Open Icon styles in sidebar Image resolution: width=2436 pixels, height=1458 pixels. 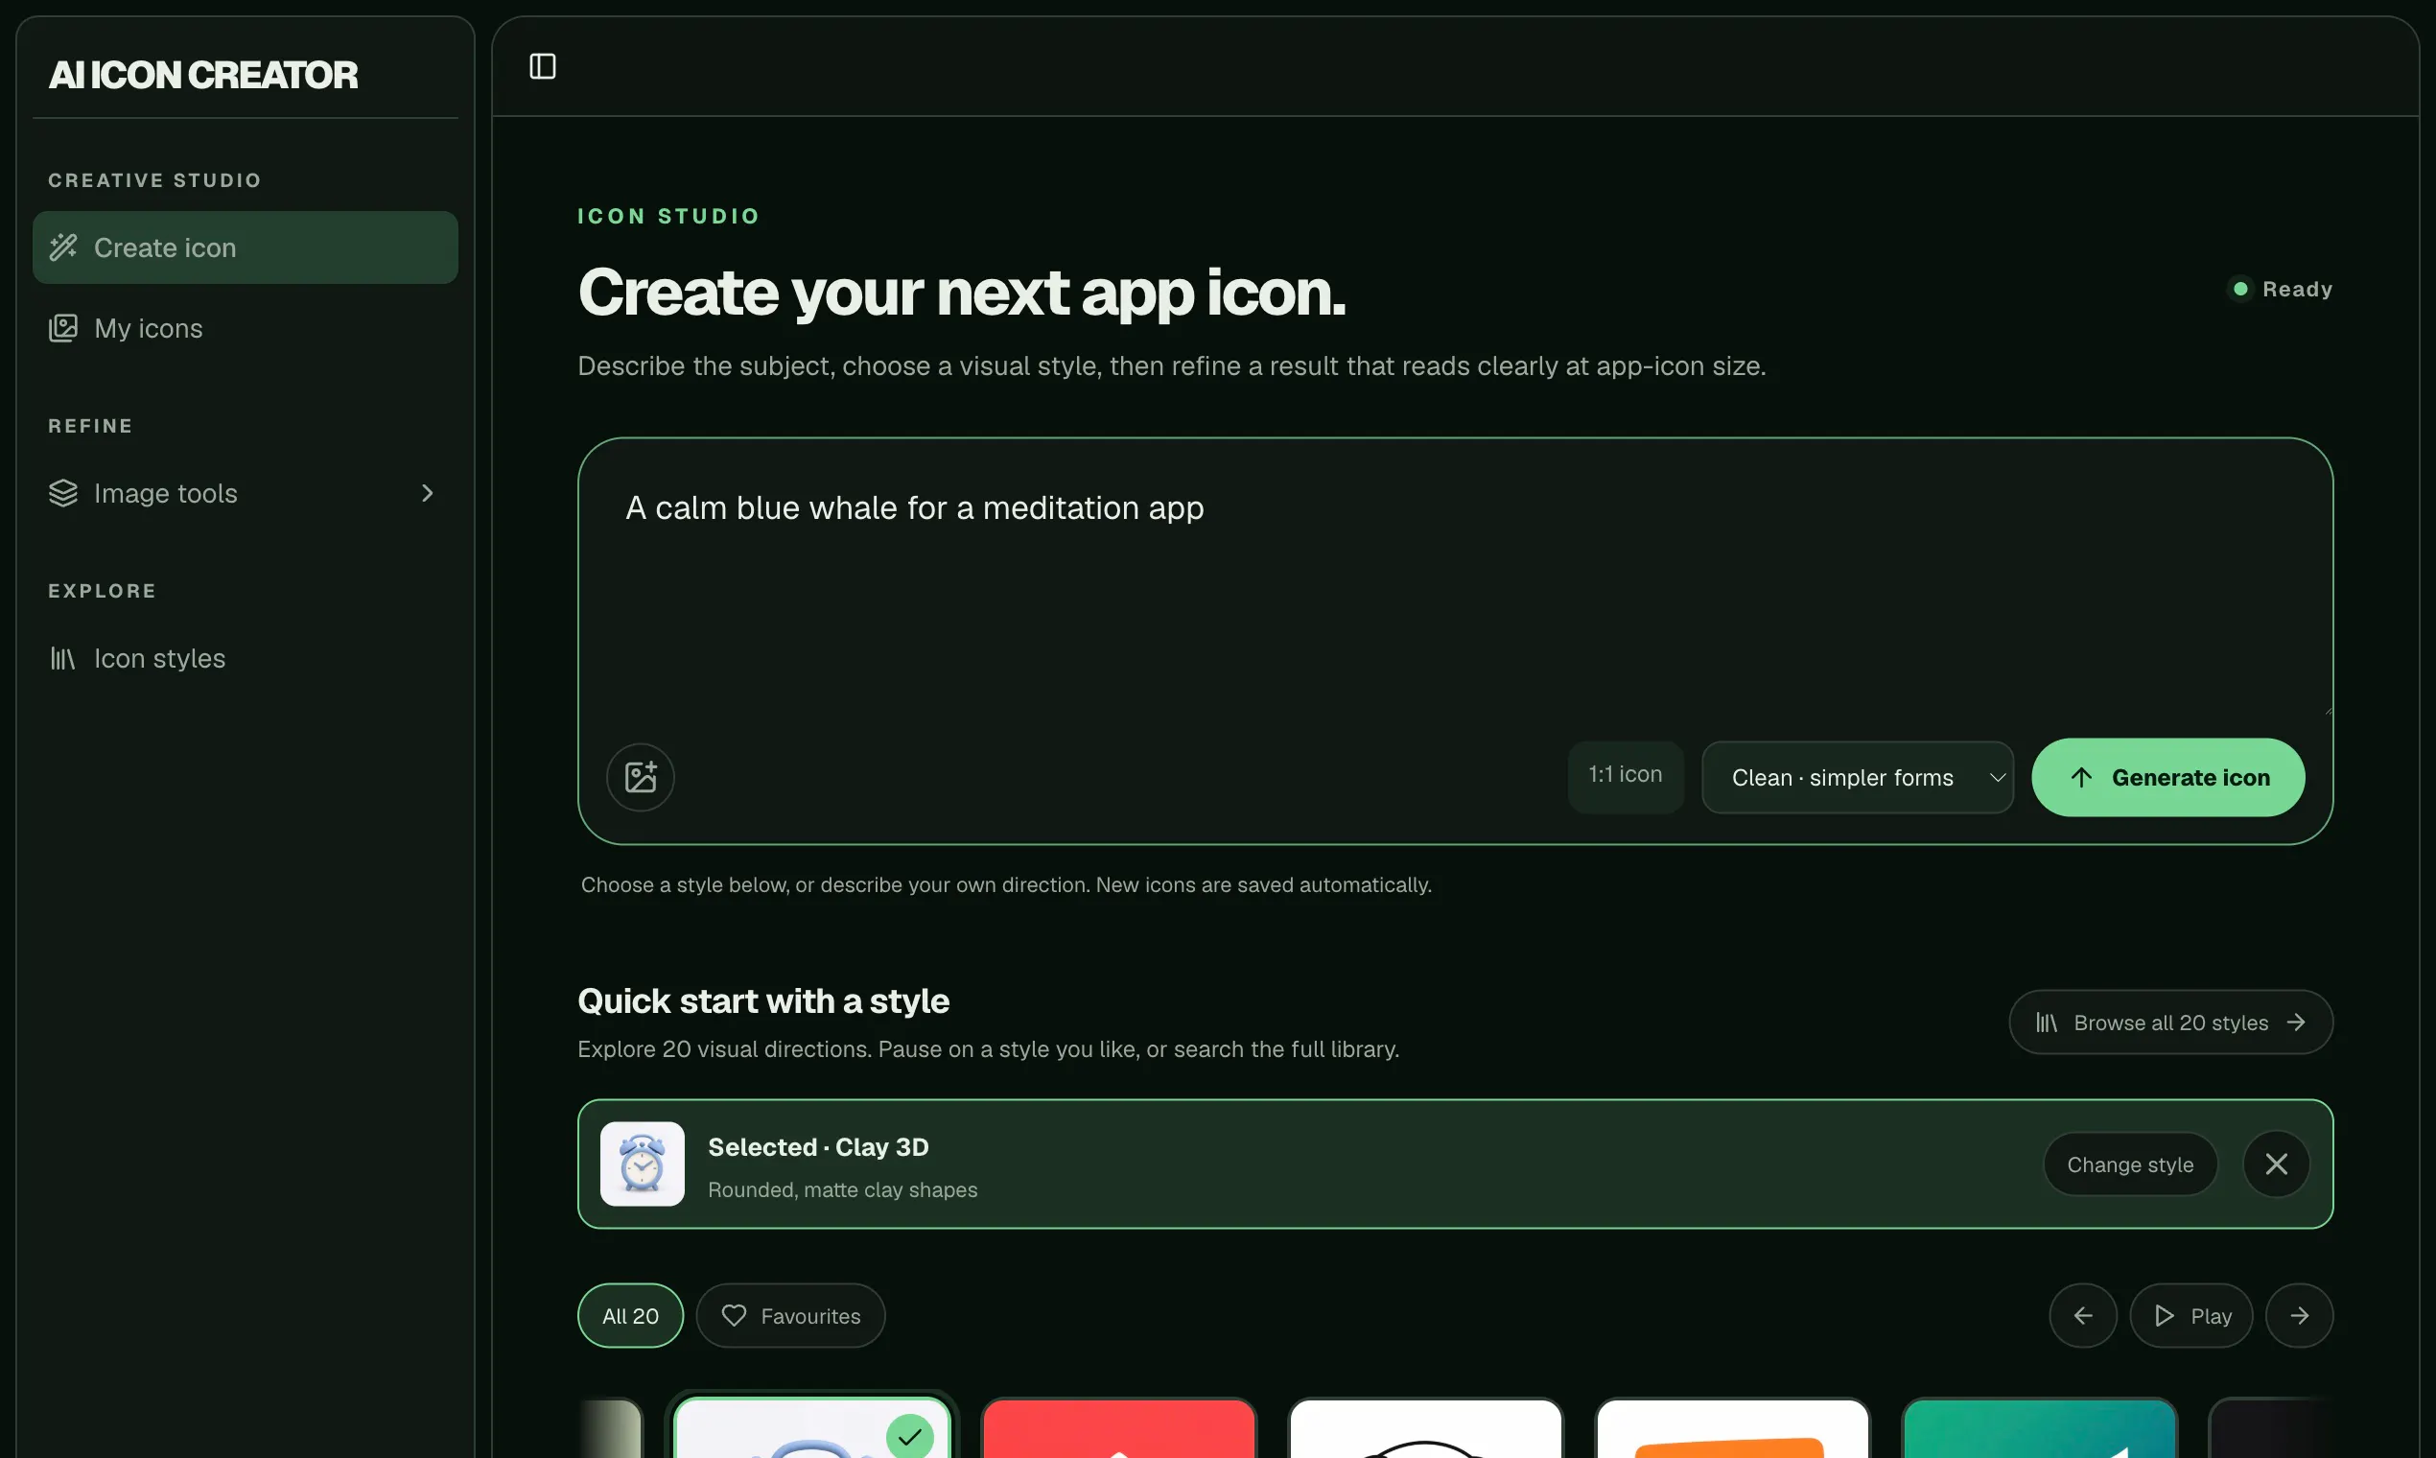tap(245, 658)
